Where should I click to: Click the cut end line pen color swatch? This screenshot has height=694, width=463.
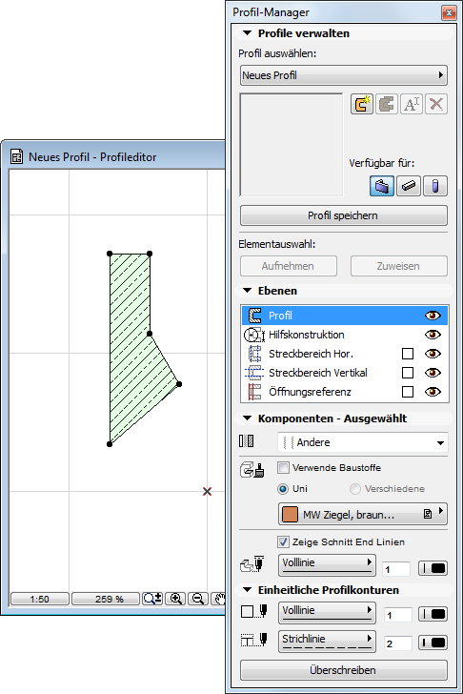pos(433,569)
